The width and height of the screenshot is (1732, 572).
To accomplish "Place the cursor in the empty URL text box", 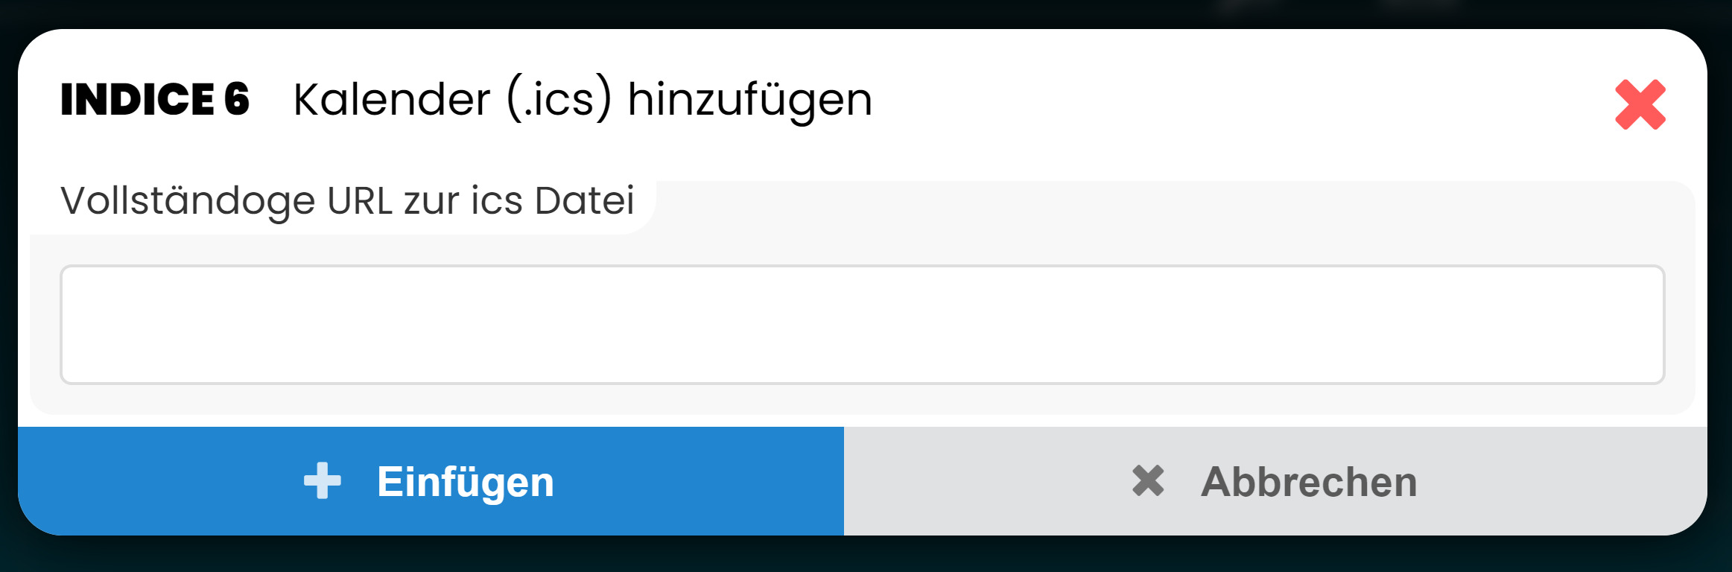I will (x=862, y=325).
